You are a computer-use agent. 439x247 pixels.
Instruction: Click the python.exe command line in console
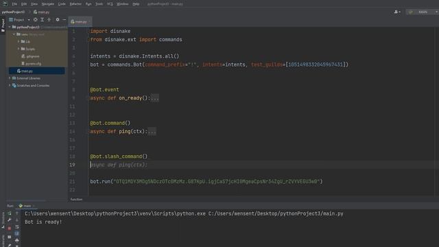pos(184,213)
